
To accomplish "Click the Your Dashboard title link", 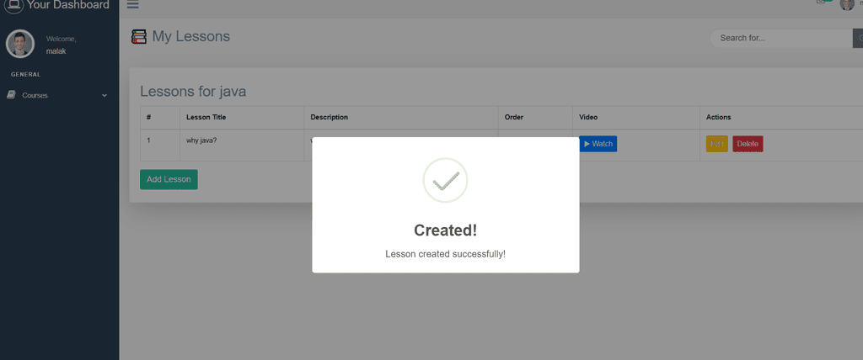I will pyautogui.click(x=67, y=5).
